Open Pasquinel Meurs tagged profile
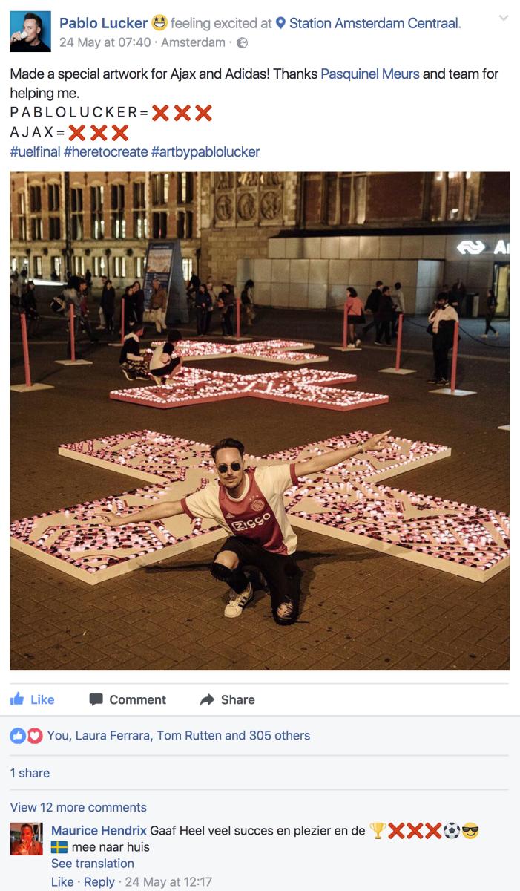This screenshot has width=520, height=891. (x=370, y=74)
